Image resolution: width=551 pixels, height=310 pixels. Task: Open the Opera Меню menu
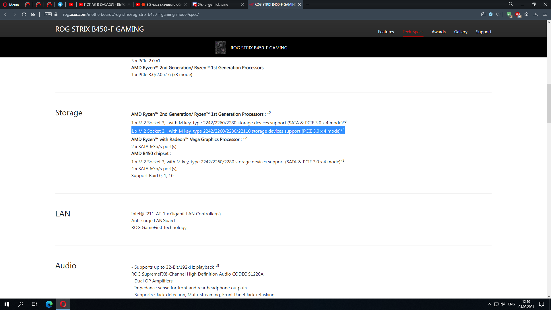point(11,5)
